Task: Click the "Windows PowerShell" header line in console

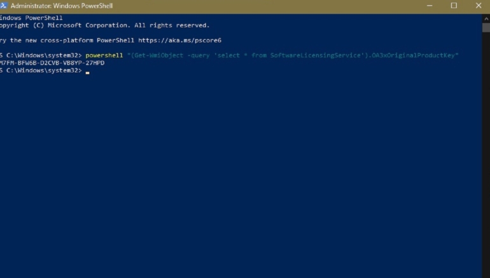Action: click(x=32, y=18)
